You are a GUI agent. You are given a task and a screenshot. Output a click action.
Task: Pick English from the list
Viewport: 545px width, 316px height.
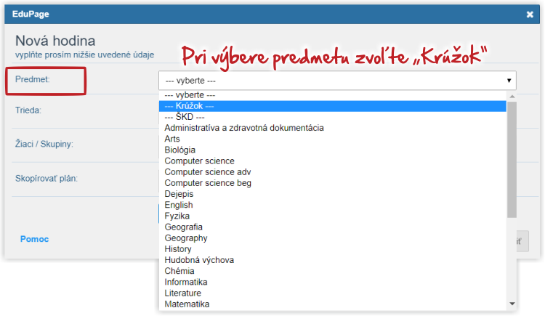click(333, 205)
